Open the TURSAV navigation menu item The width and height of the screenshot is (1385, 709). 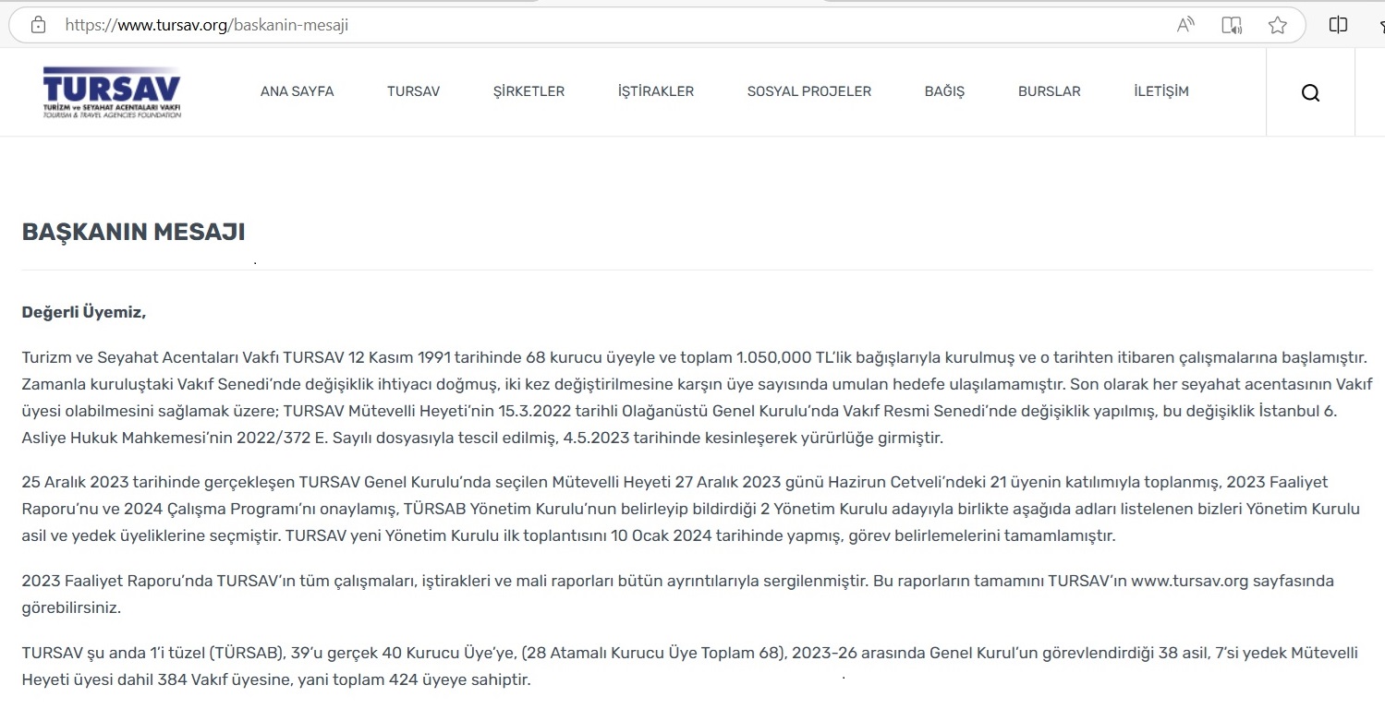point(413,91)
